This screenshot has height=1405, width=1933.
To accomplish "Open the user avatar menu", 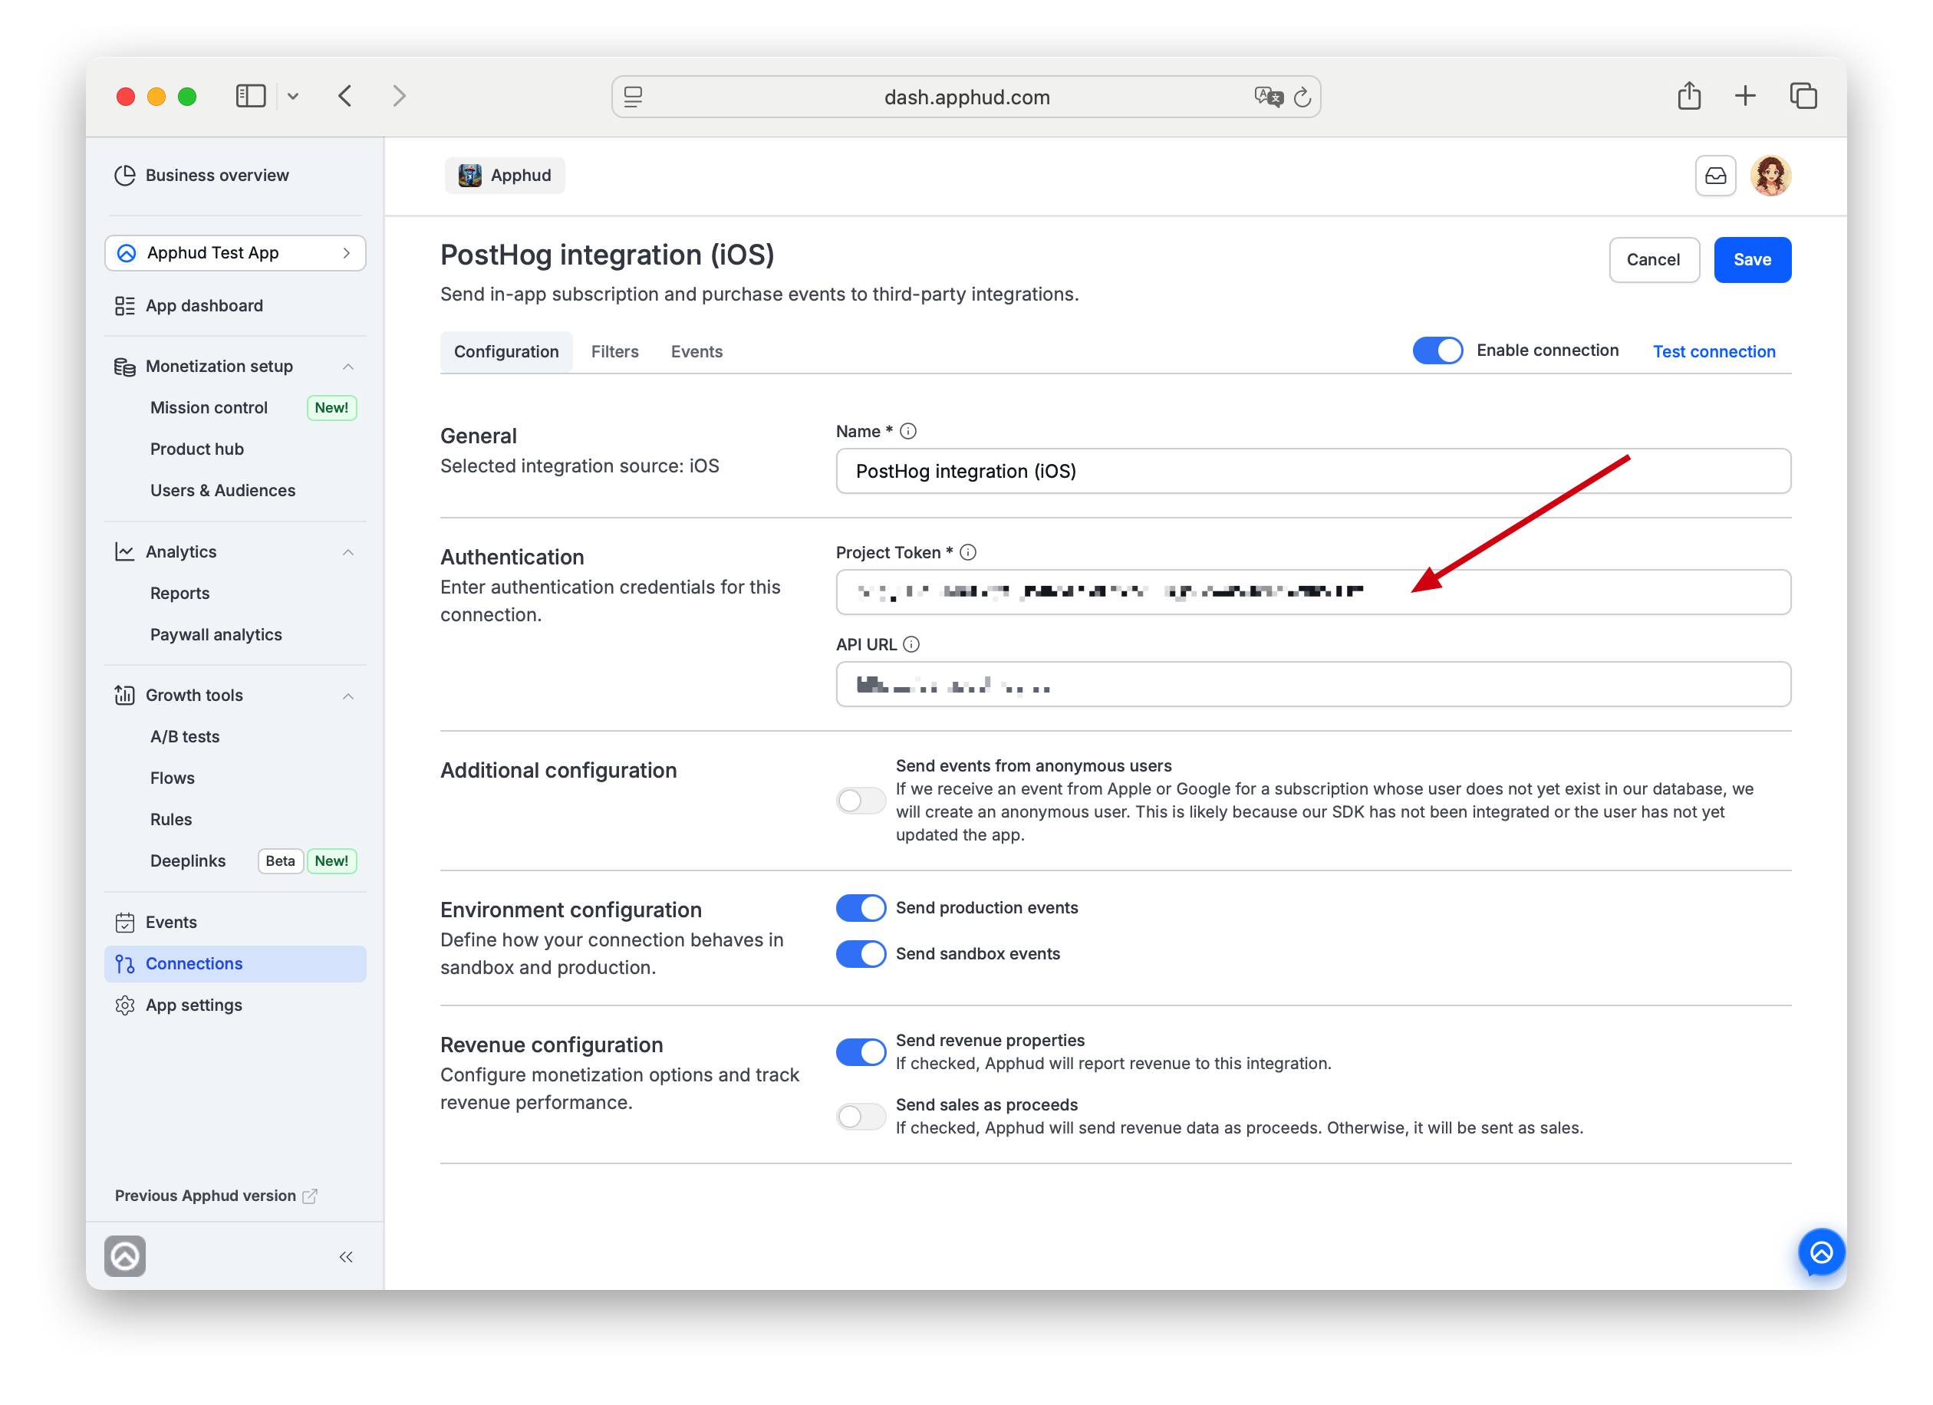I will pos(1771,176).
